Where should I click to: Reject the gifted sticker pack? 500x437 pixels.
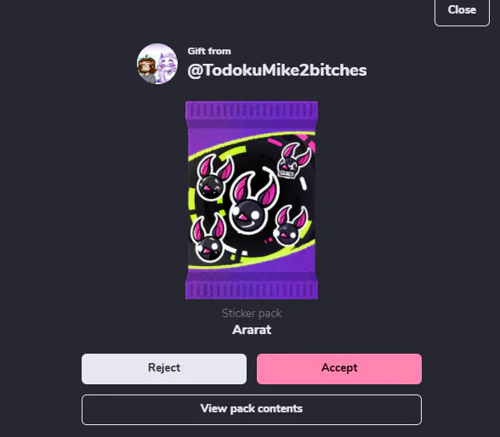tap(164, 369)
